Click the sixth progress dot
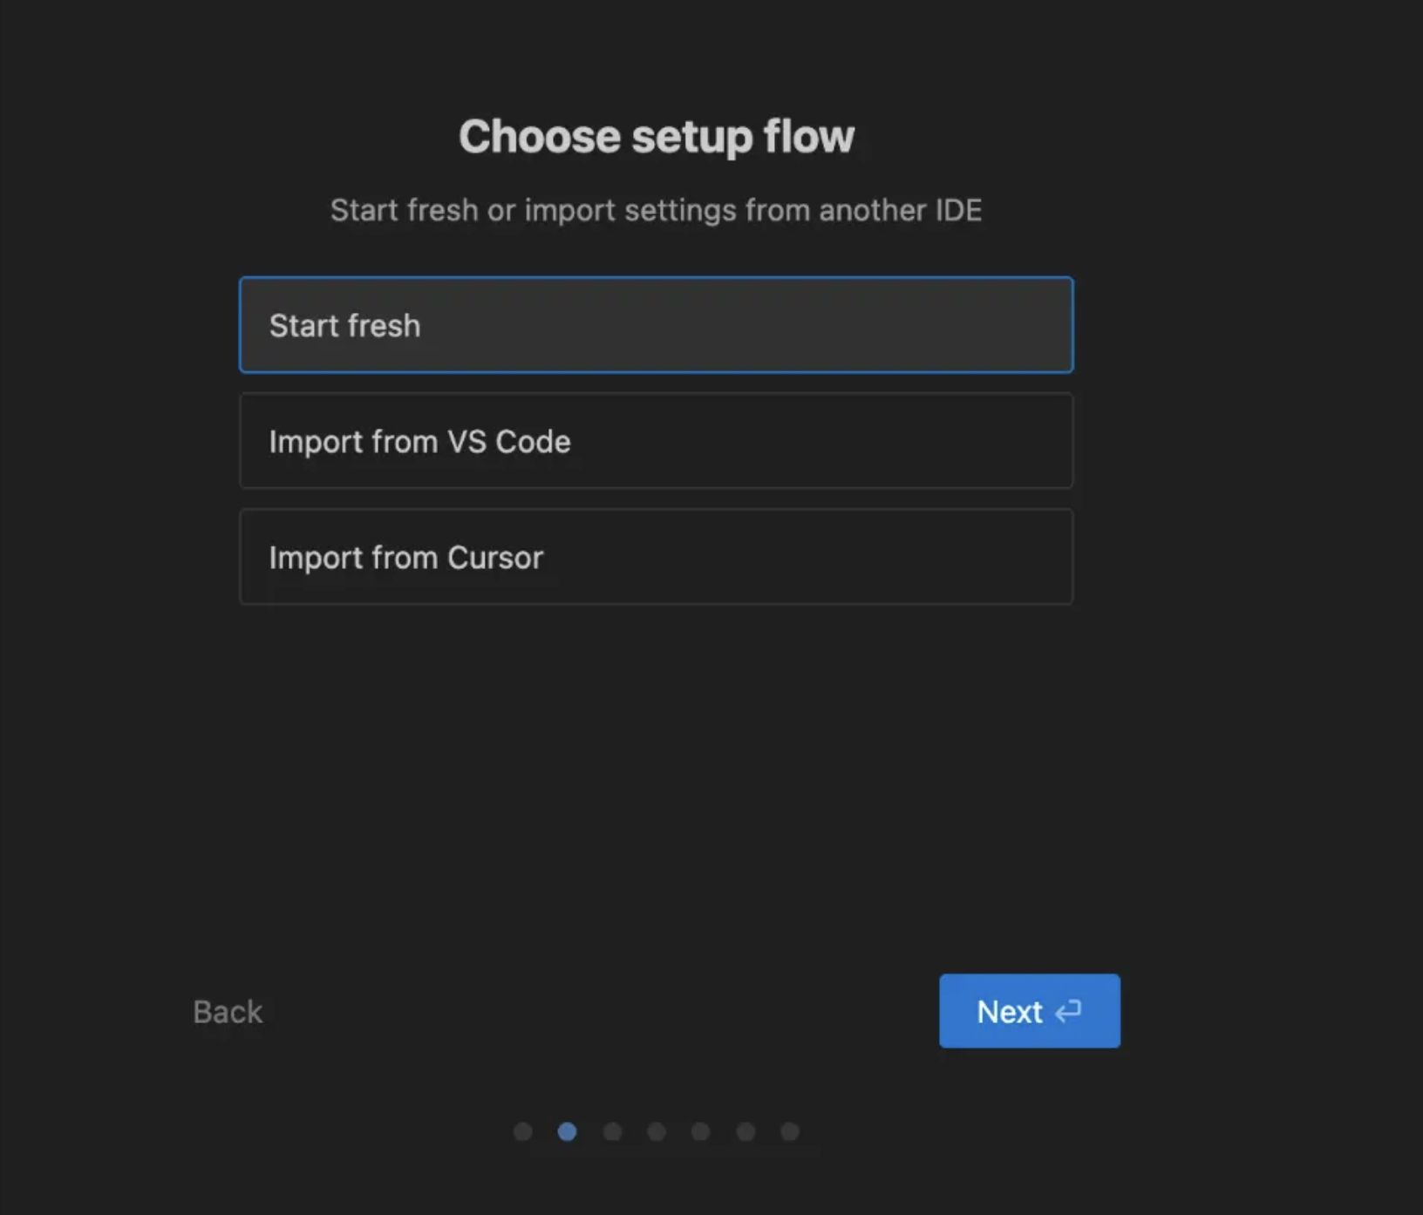Screen dimensions: 1423x1215 click(746, 1131)
